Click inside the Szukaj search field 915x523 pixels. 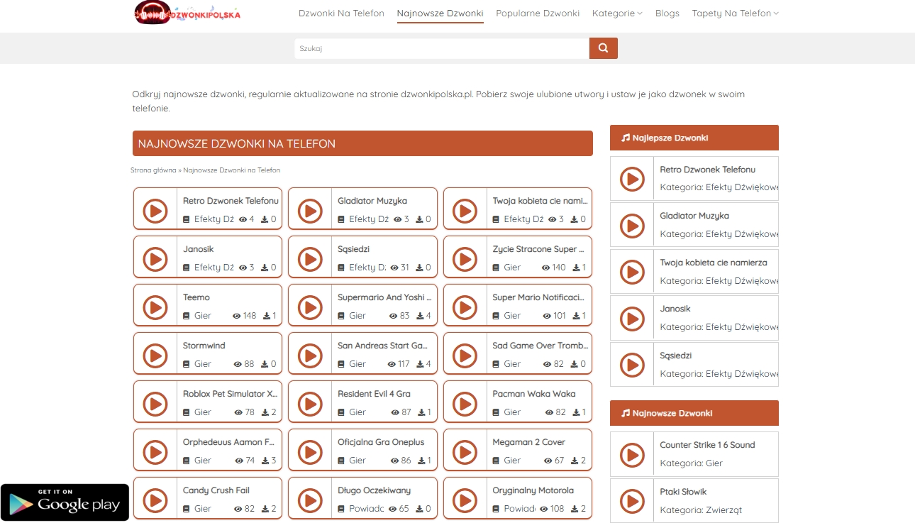click(x=441, y=48)
